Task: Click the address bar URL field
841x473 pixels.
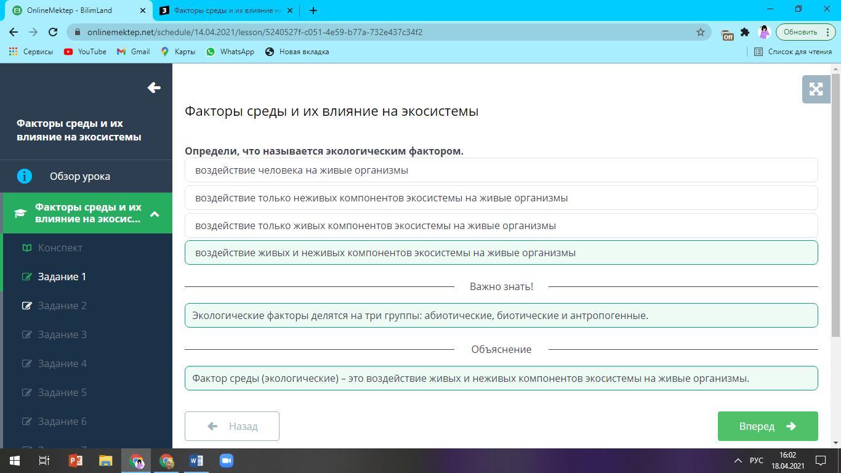Action: point(388,32)
